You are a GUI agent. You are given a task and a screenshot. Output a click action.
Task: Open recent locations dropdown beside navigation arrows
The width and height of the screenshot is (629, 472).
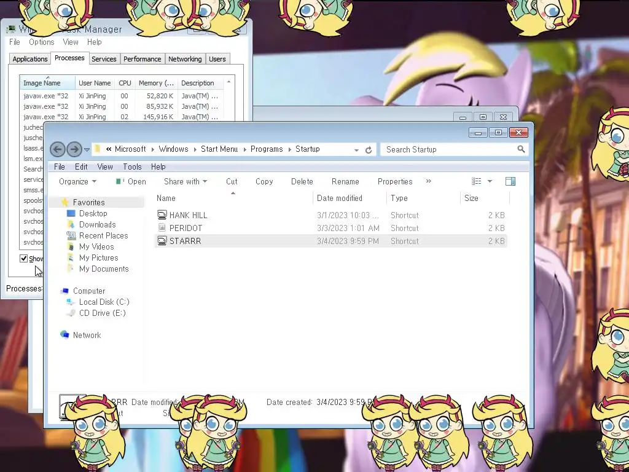[87, 150]
